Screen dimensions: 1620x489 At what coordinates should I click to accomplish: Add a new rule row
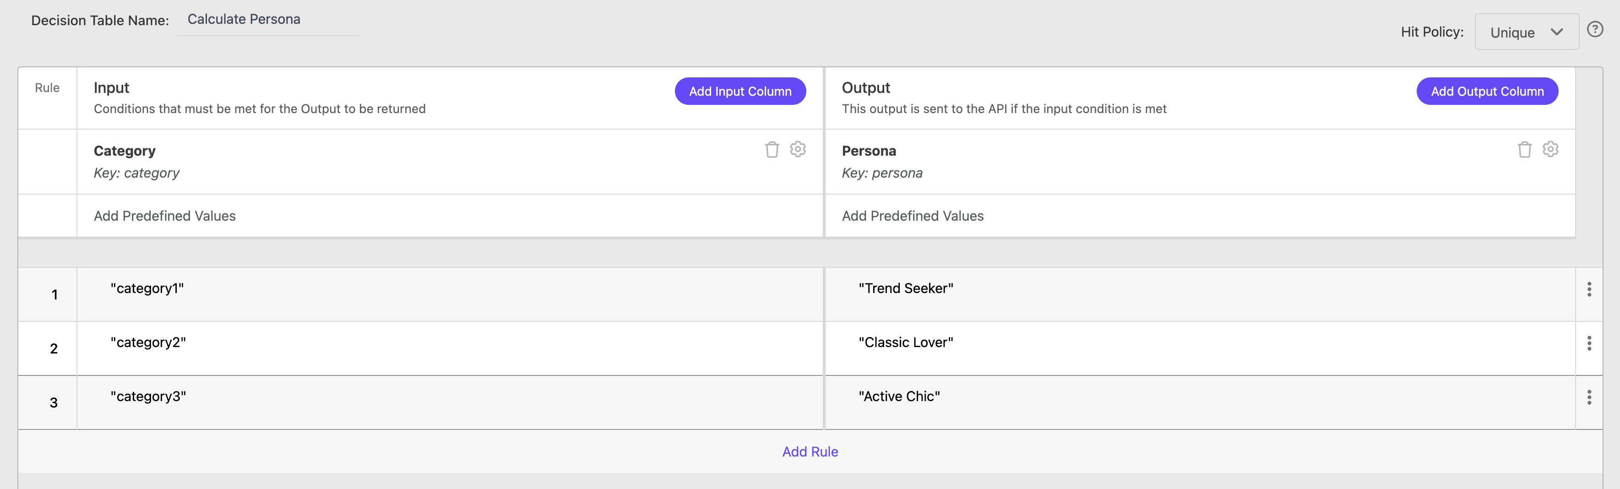(810, 451)
